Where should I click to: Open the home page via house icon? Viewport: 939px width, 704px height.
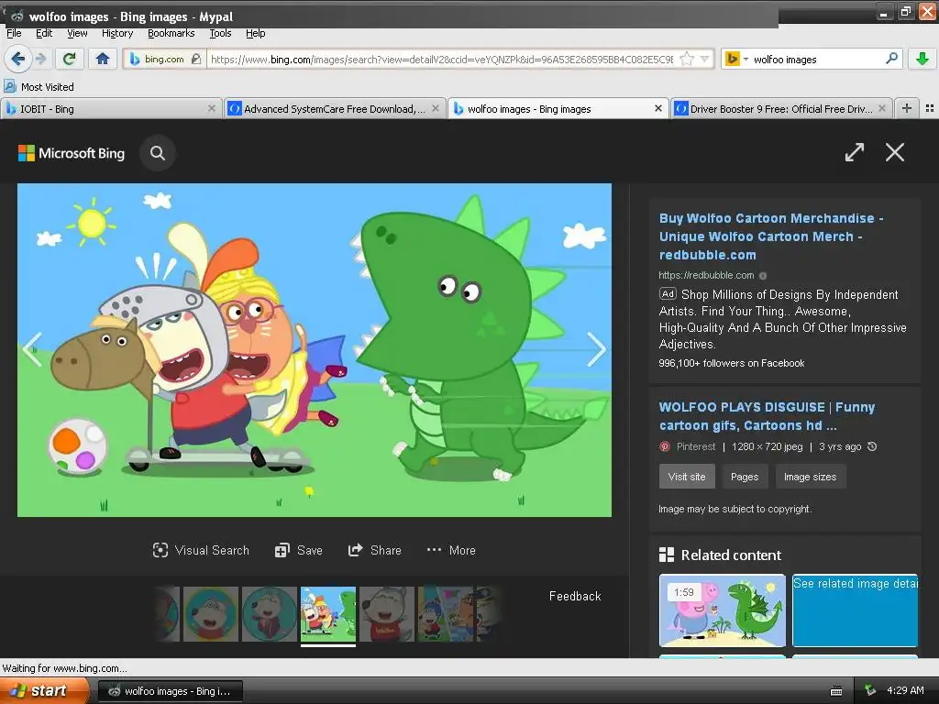[103, 59]
